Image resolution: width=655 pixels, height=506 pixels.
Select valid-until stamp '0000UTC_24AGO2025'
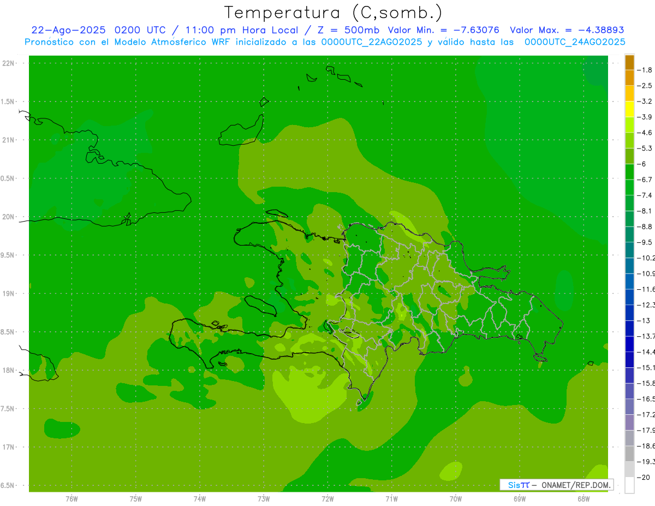pos(575,42)
